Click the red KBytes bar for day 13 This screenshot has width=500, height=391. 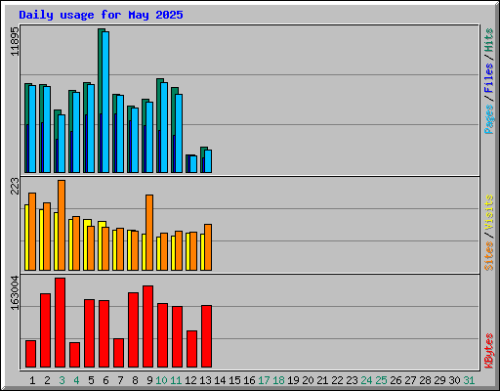207,336
